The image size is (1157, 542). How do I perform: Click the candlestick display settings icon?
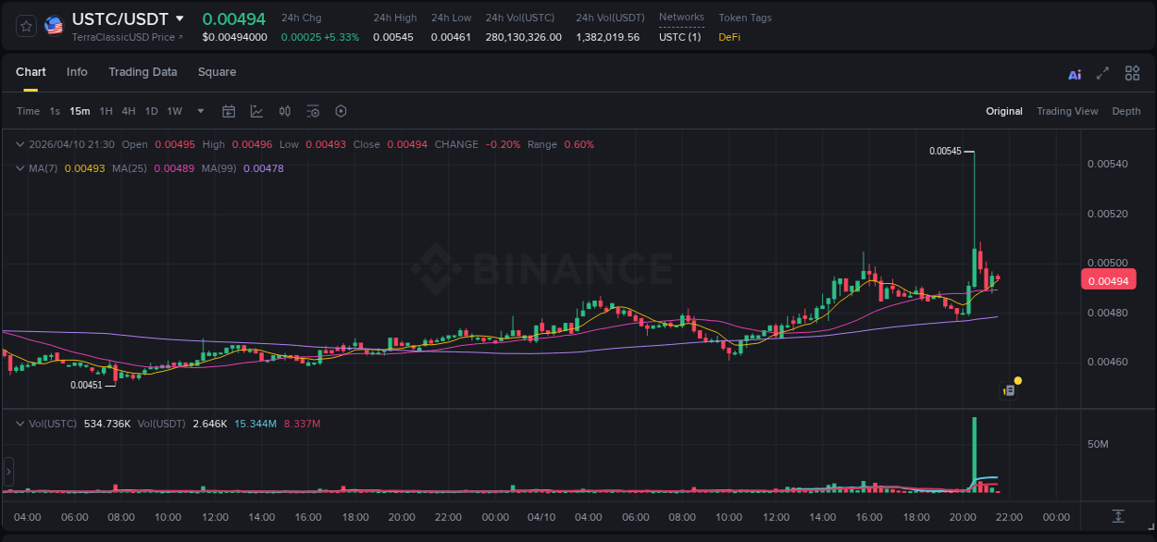pyautogui.click(x=284, y=111)
